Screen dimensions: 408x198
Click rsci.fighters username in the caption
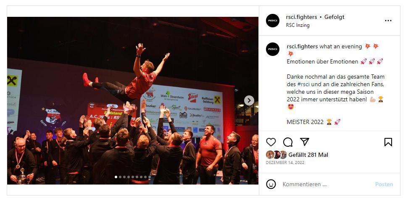(302, 47)
